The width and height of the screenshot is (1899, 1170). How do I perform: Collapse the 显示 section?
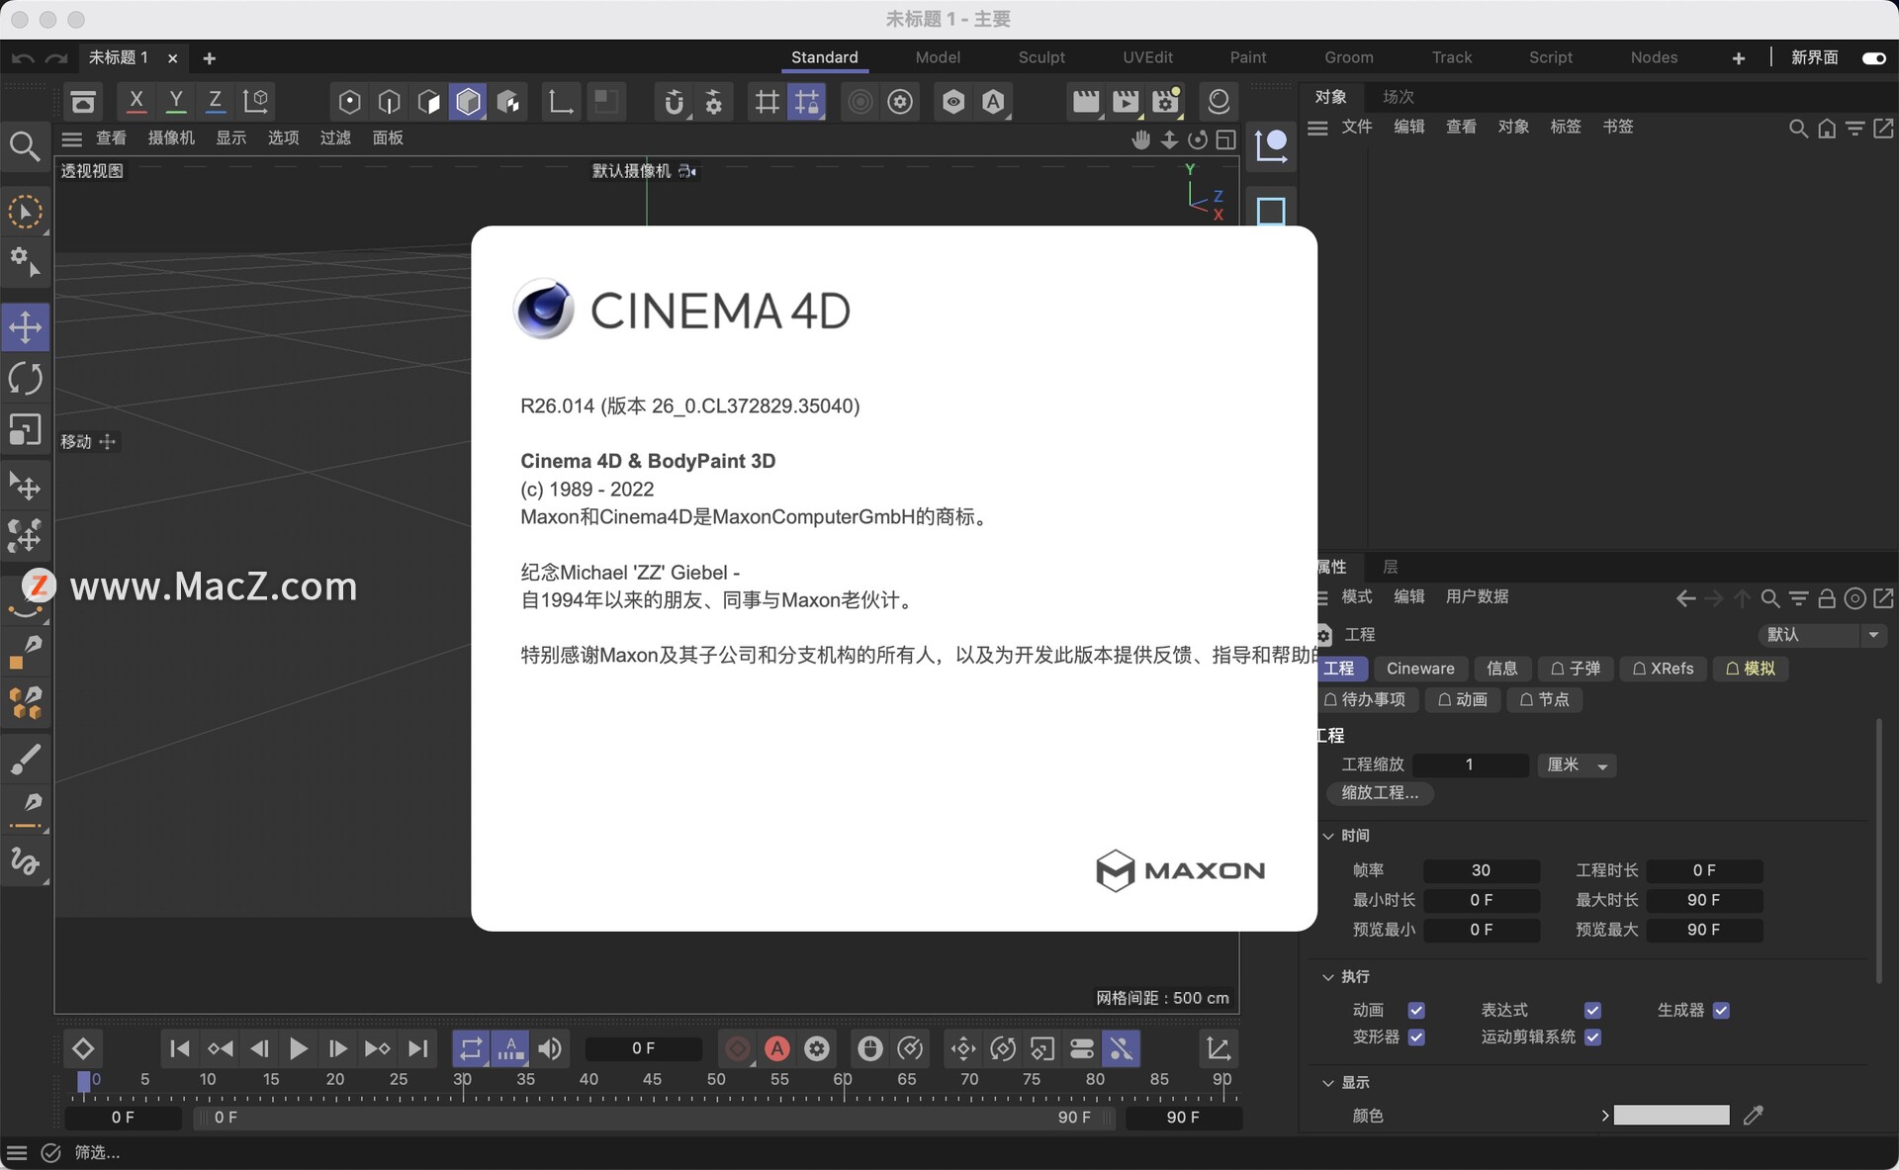(1328, 1083)
